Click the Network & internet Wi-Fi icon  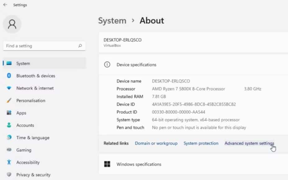coord(9,88)
